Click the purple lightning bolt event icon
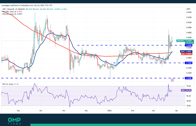 (x=172, y=80)
